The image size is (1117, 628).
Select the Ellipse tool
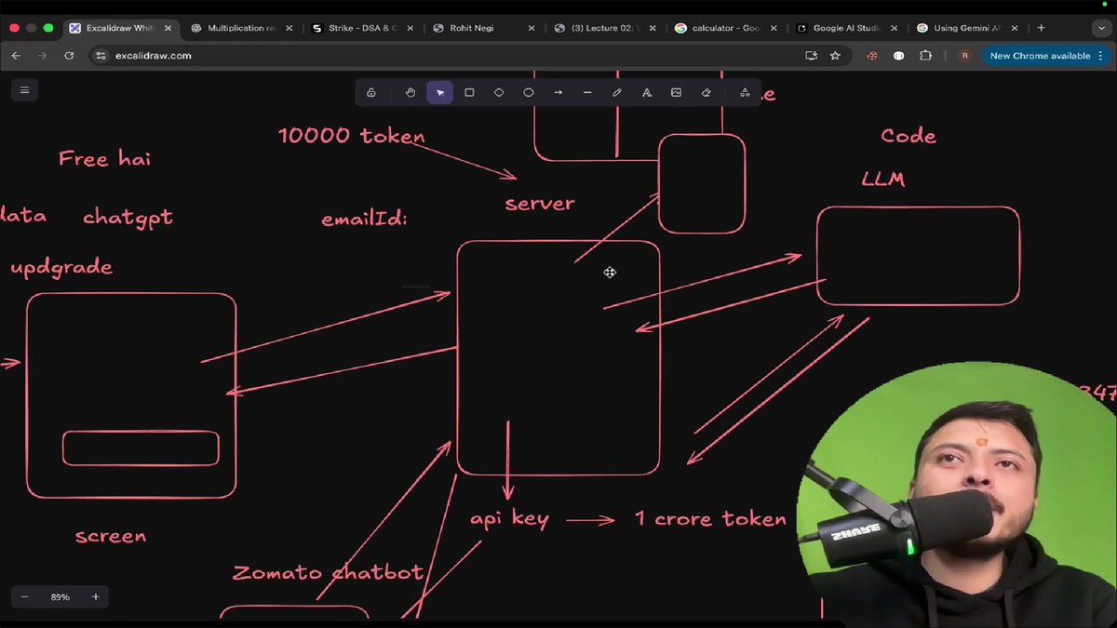pos(528,92)
